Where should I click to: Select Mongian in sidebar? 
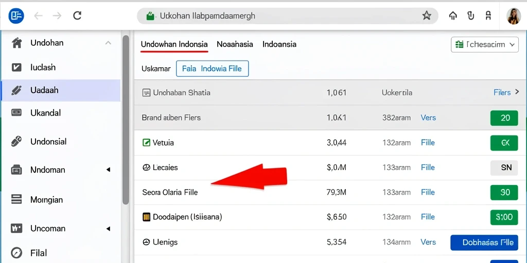(47, 200)
